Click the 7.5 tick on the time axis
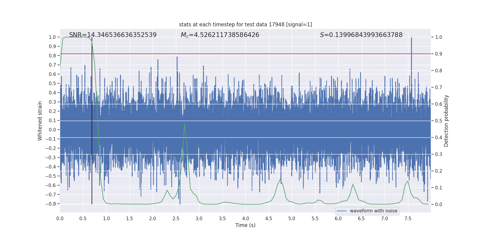Screen dimensions: 479x239 (408, 218)
